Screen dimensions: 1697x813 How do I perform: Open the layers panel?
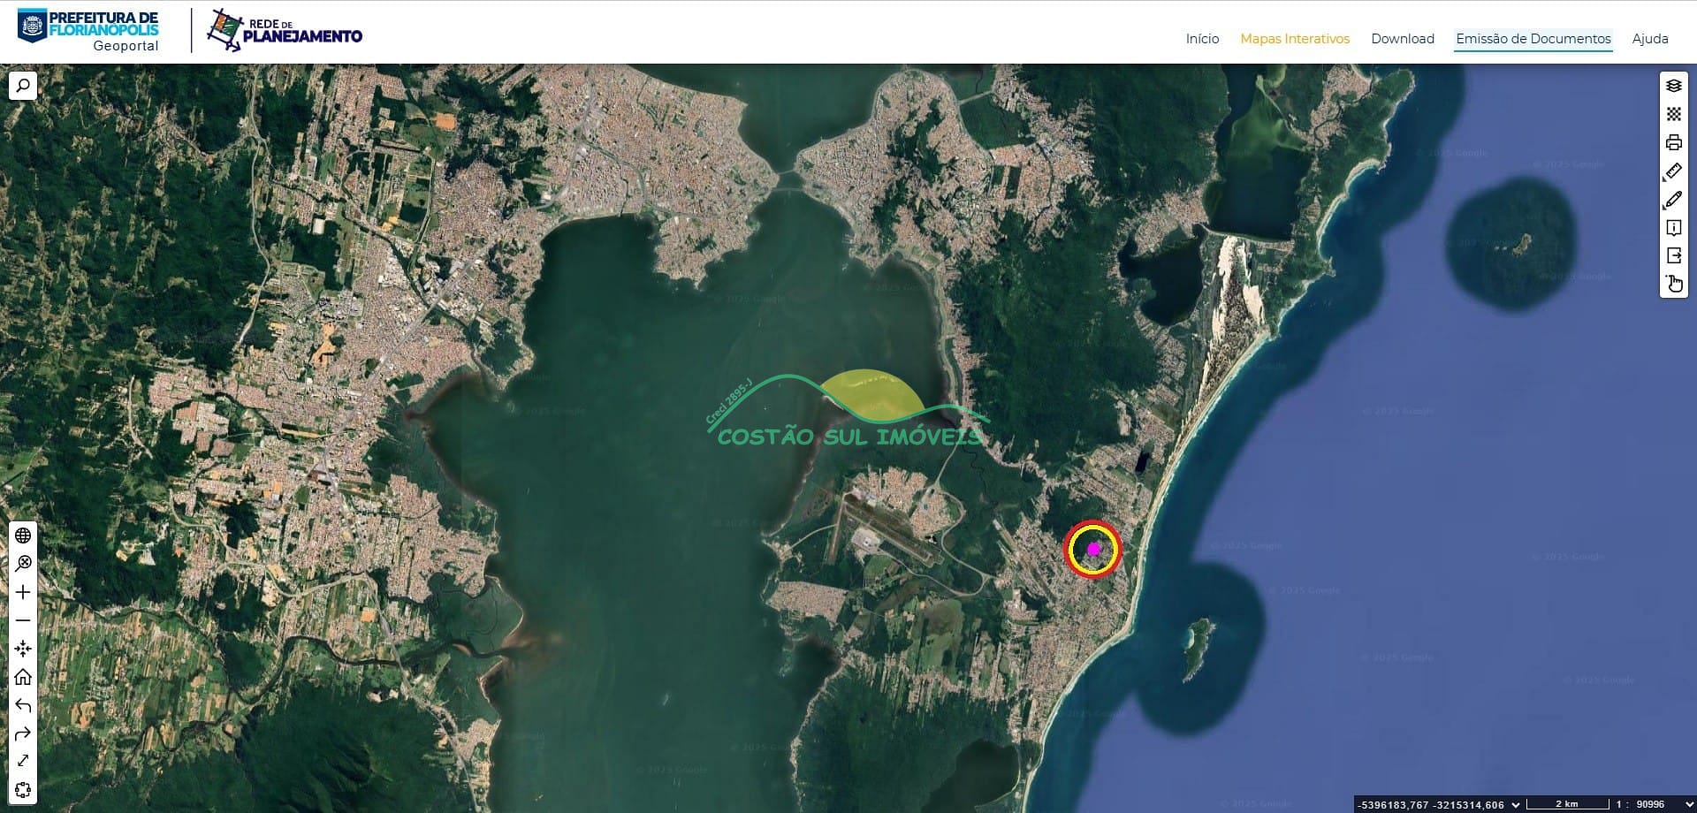click(1673, 86)
